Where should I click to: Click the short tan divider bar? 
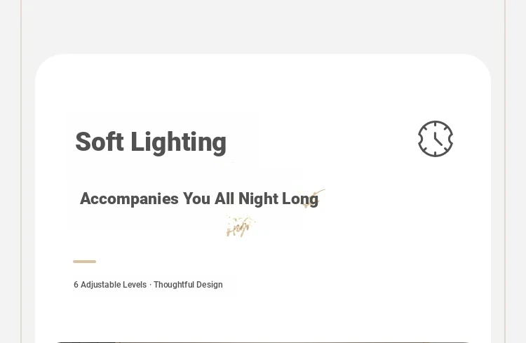[x=85, y=262]
